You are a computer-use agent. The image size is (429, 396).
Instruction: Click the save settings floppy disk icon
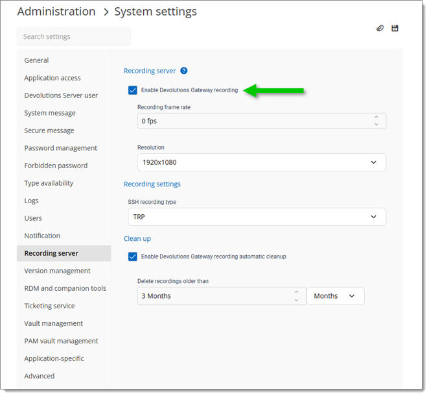point(395,28)
